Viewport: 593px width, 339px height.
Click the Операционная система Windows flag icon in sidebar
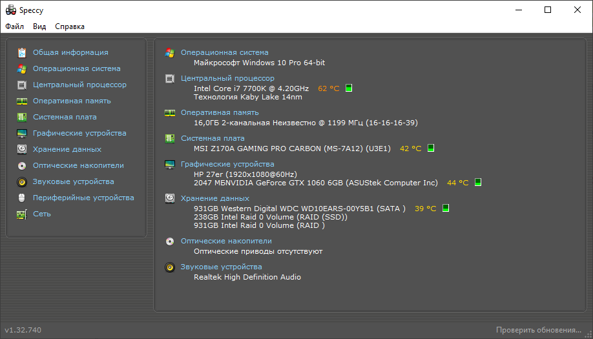click(22, 68)
